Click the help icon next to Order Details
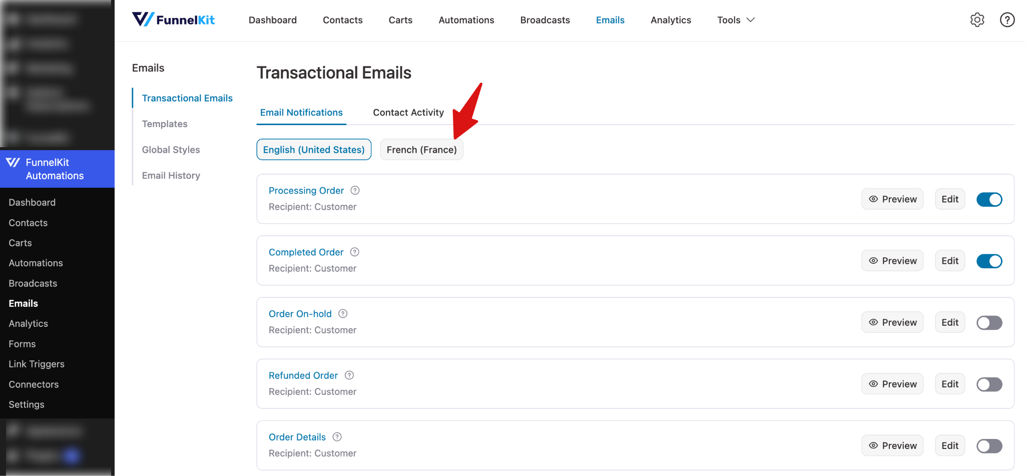Image resolution: width=1025 pixels, height=476 pixels. [336, 437]
